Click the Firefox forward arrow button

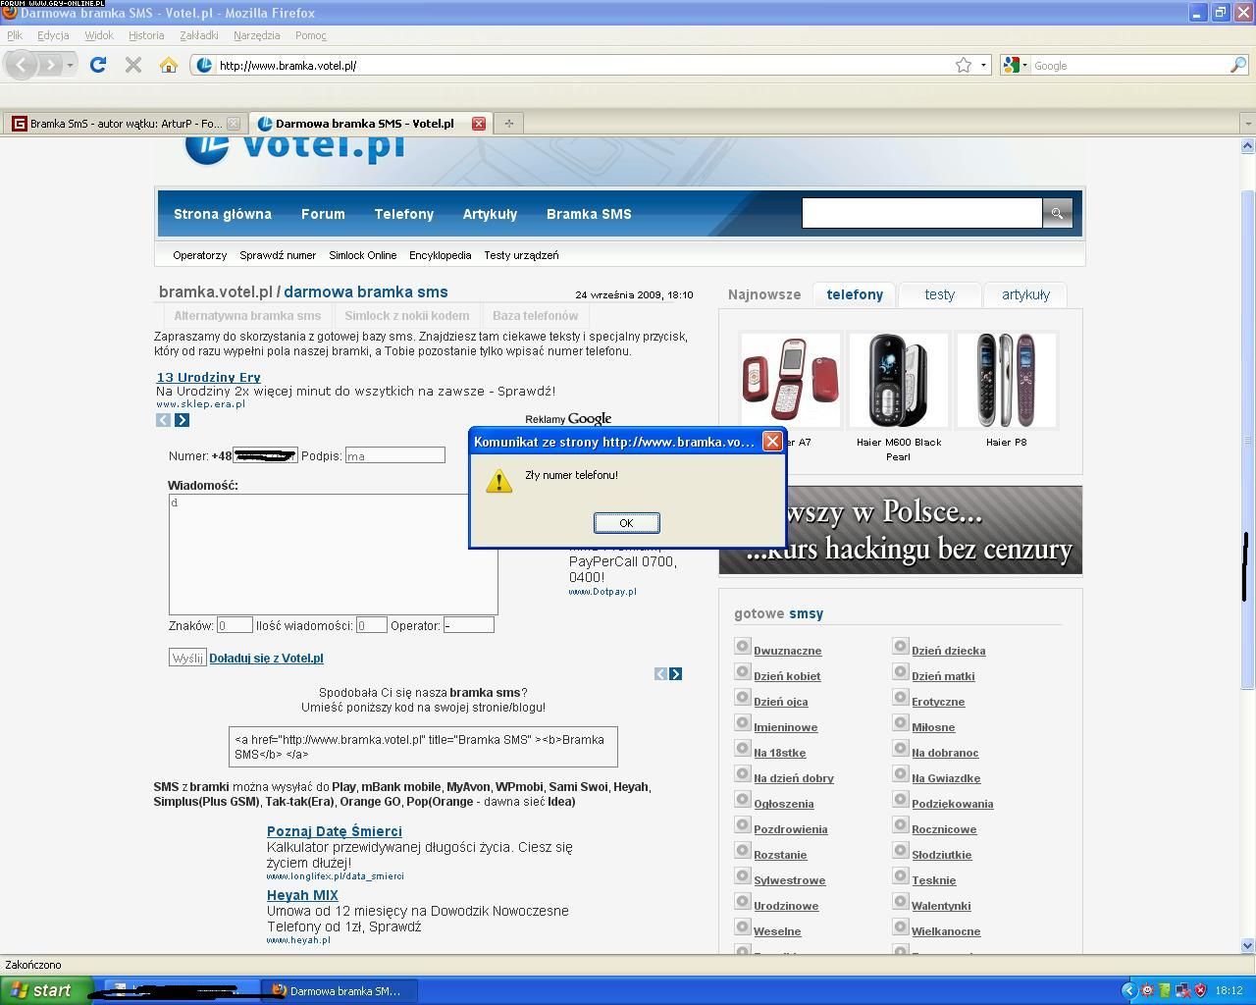(49, 65)
